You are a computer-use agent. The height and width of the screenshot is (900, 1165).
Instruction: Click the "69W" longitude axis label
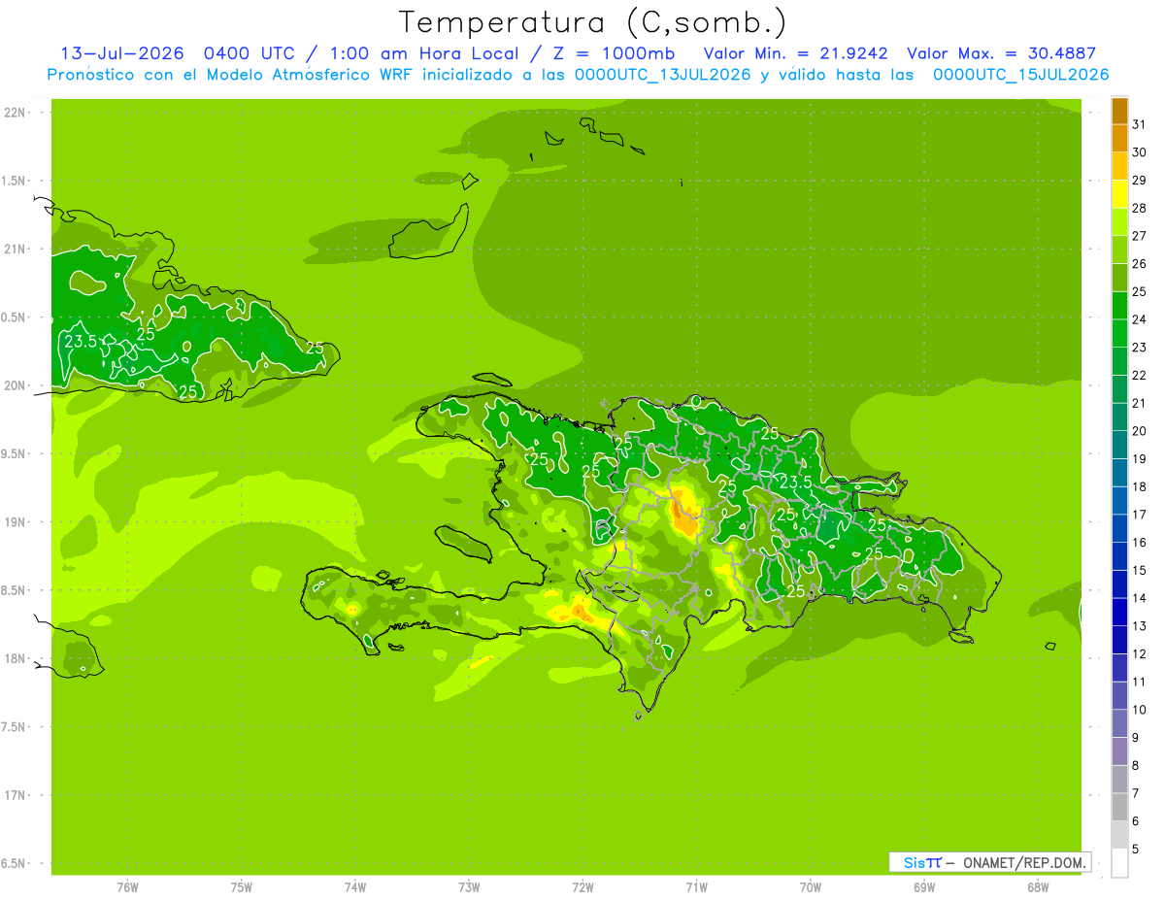tap(924, 886)
